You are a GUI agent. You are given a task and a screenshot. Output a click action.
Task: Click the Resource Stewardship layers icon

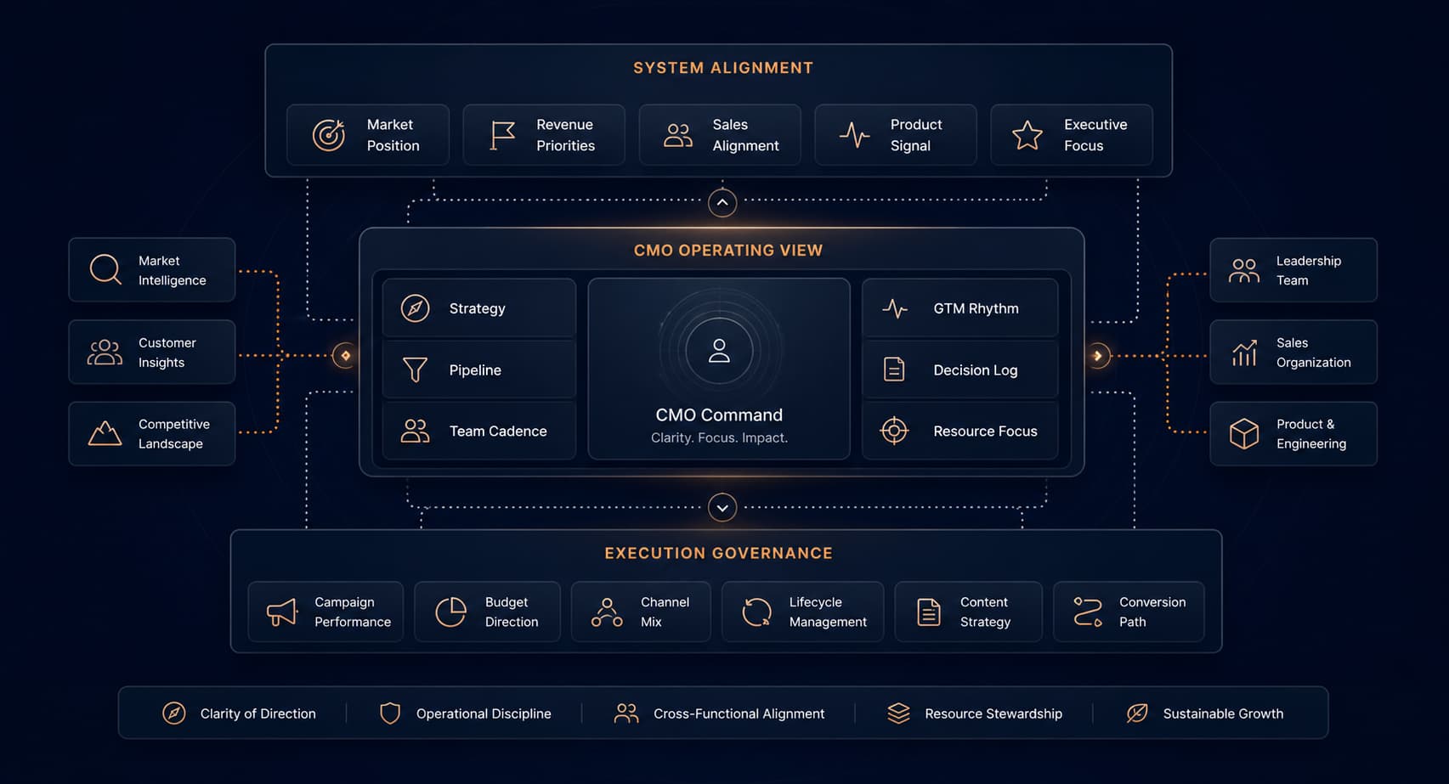(898, 713)
